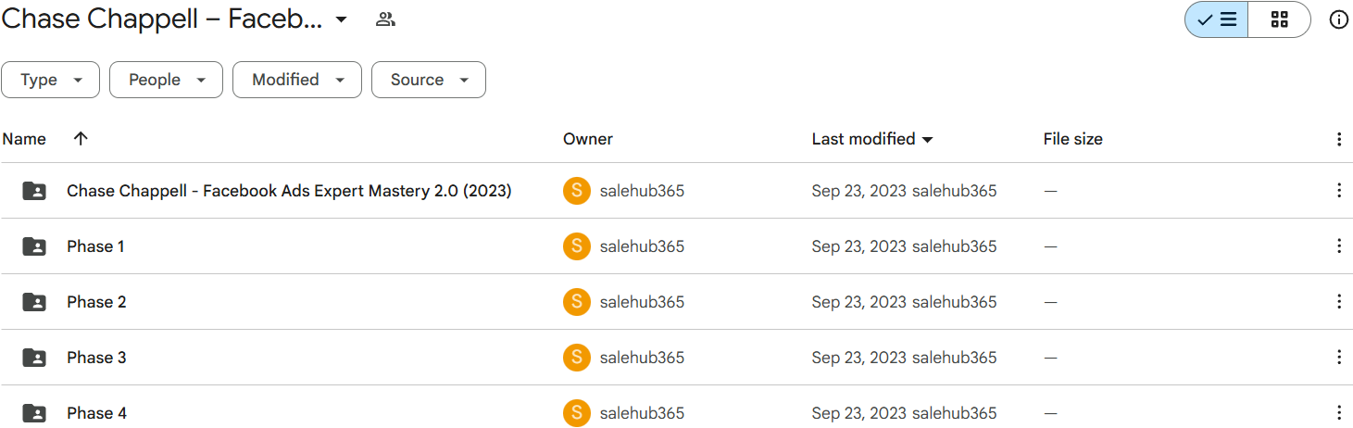More actions for Facebook Ads Expert Mastery row
This screenshot has width=1353, height=428.
pos(1338,191)
